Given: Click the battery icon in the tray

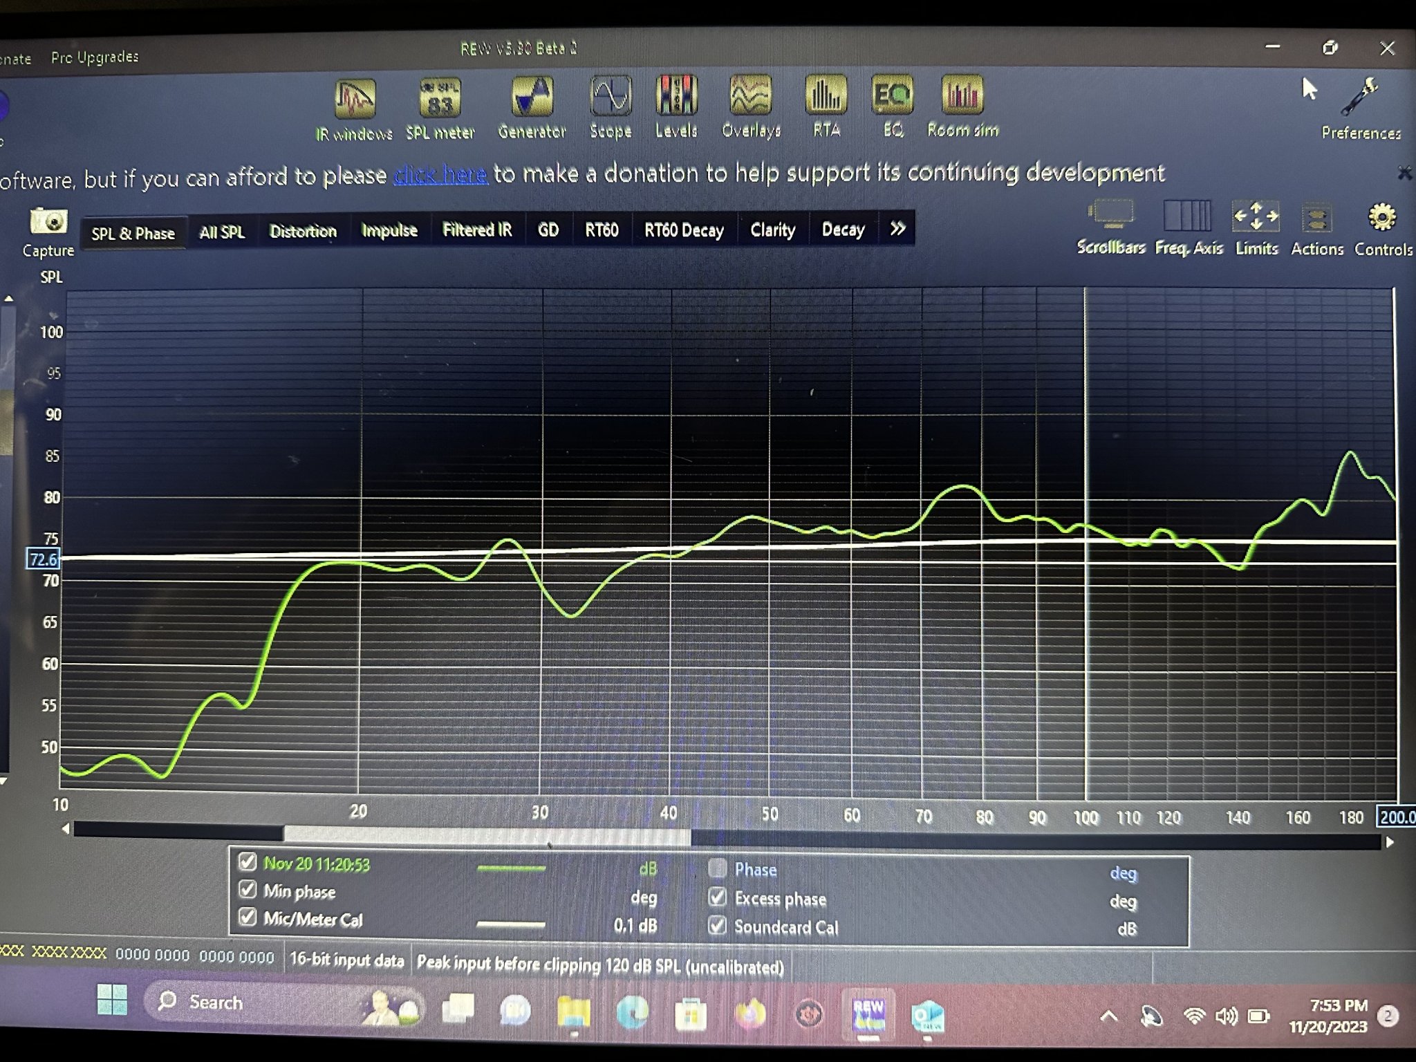Looking at the screenshot, I should [1258, 1016].
